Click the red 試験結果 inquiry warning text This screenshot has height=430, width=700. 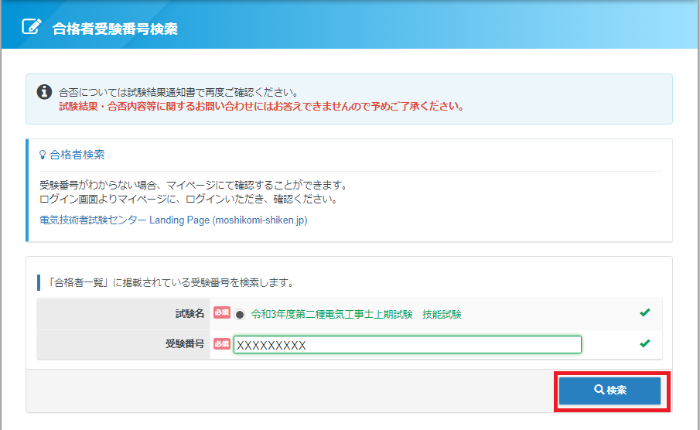point(261,107)
